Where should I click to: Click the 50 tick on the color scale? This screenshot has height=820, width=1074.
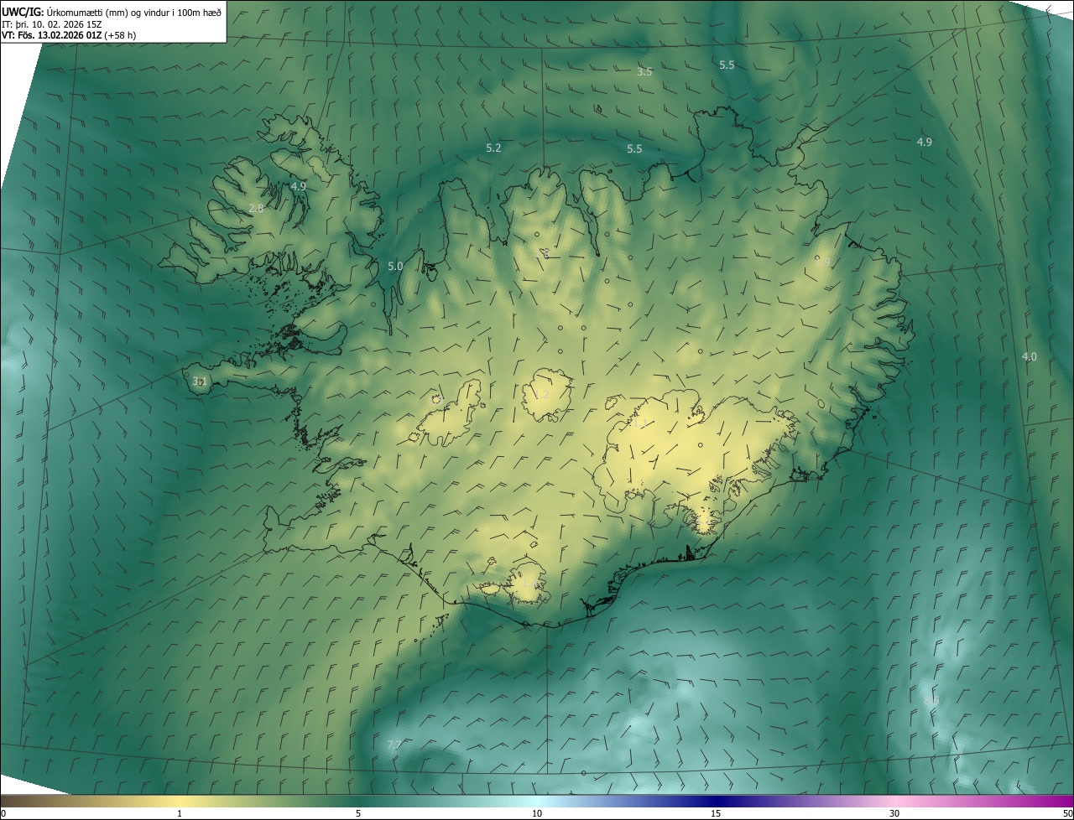point(1067,813)
